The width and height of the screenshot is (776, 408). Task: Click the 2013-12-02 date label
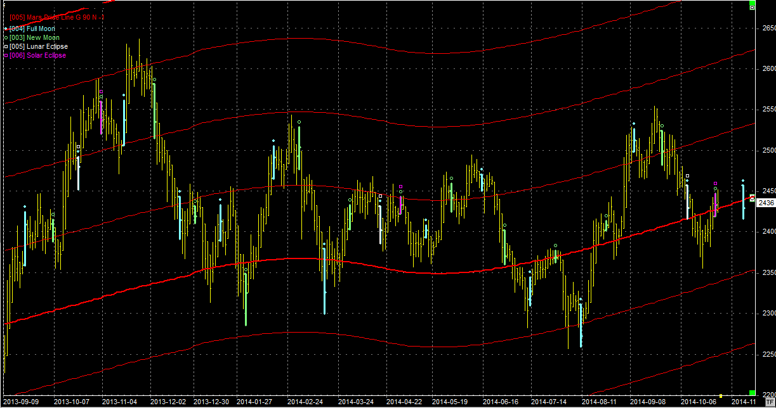[x=169, y=402]
